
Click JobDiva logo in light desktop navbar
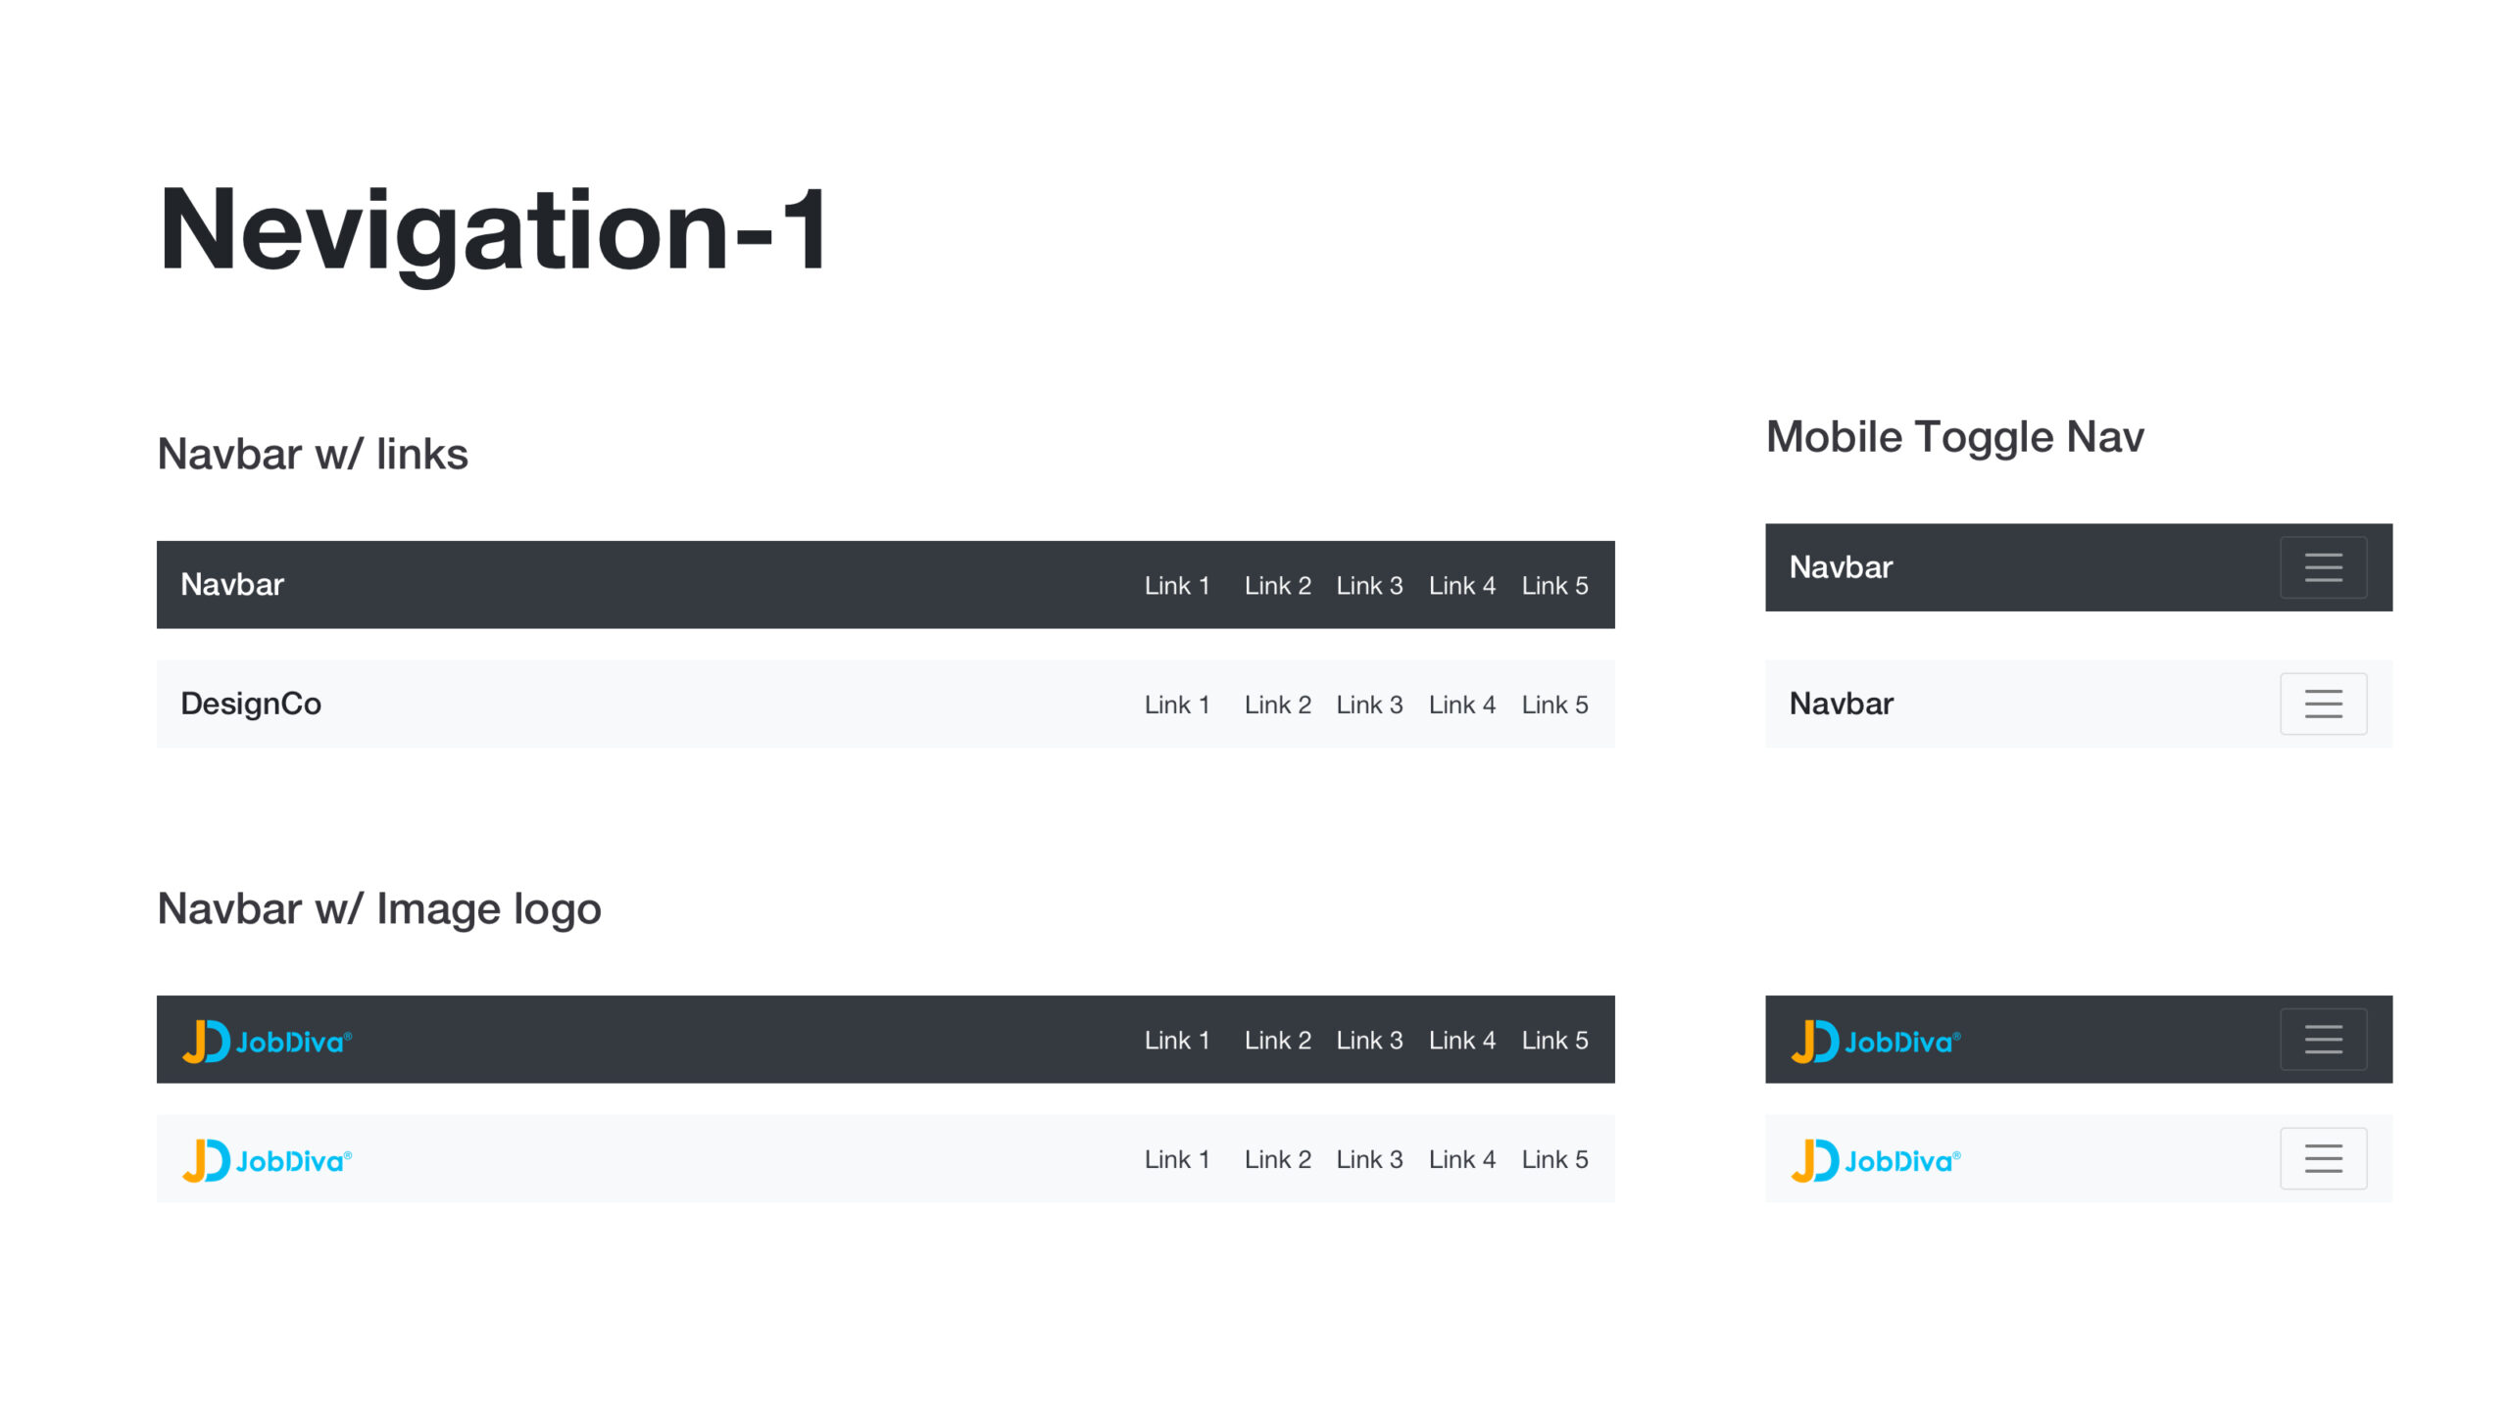[267, 1160]
